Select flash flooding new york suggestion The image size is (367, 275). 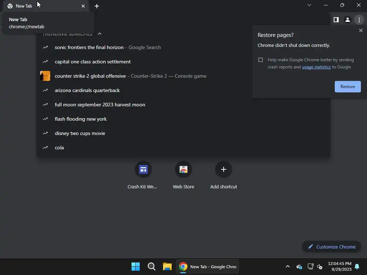tap(183, 119)
